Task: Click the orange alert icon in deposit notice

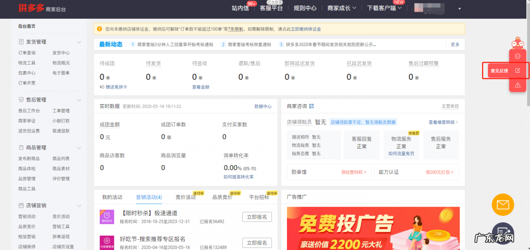Action: pyautogui.click(x=99, y=29)
